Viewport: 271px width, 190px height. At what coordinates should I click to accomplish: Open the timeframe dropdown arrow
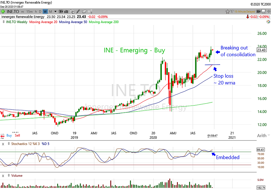(x=55, y=12)
